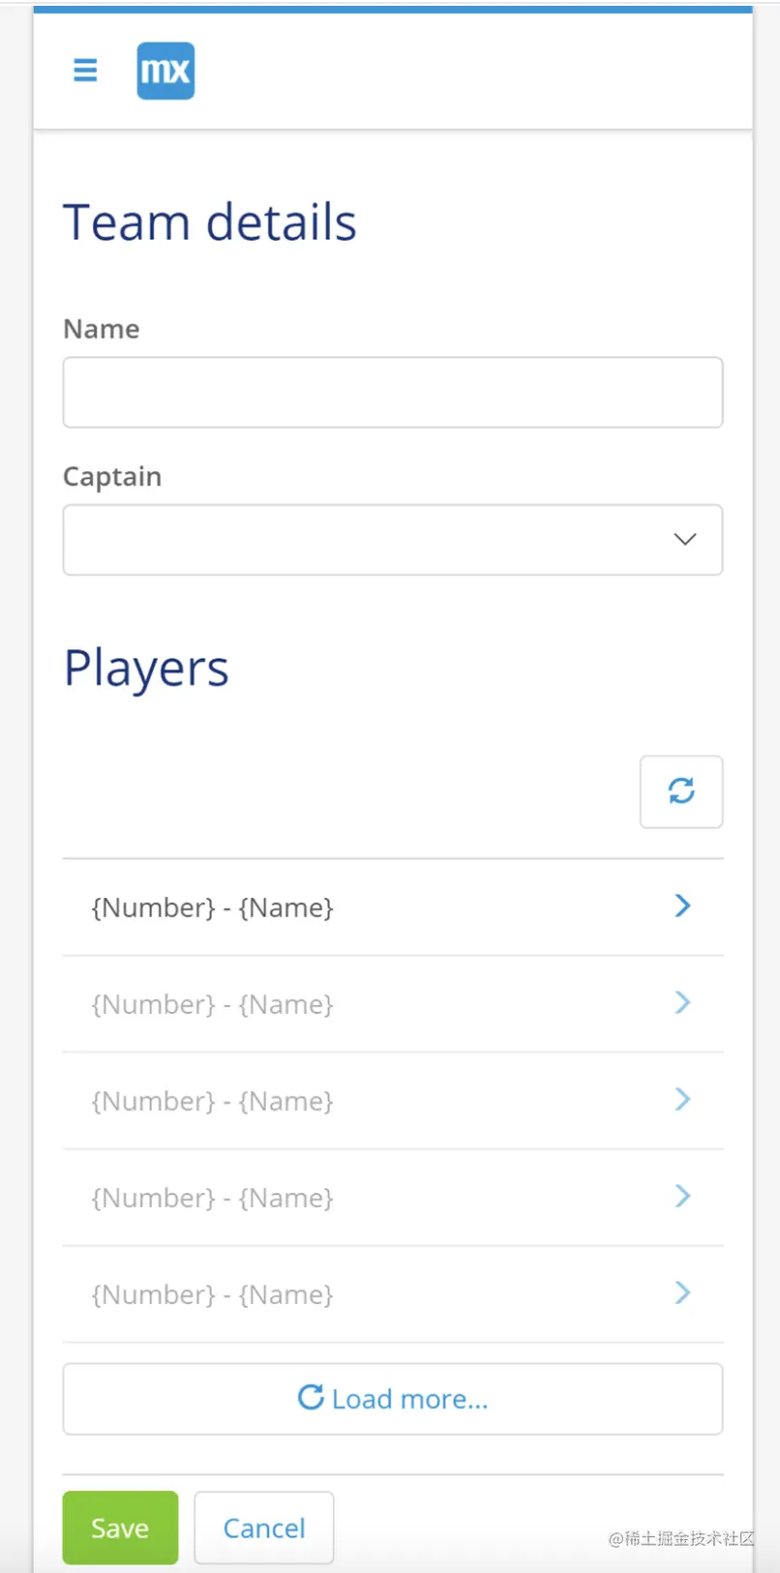This screenshot has width=780, height=1573.
Task: Open the hamburger navigation menu
Action: click(85, 71)
